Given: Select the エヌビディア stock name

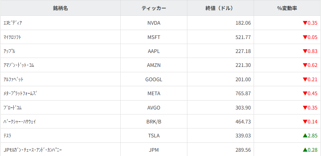Looking at the screenshot, I should click(13, 23).
